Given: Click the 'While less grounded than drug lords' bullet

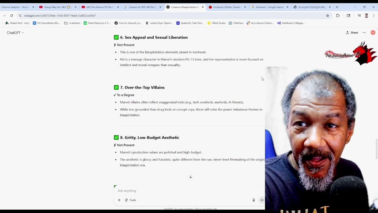Looking at the screenshot, I should [191, 112].
